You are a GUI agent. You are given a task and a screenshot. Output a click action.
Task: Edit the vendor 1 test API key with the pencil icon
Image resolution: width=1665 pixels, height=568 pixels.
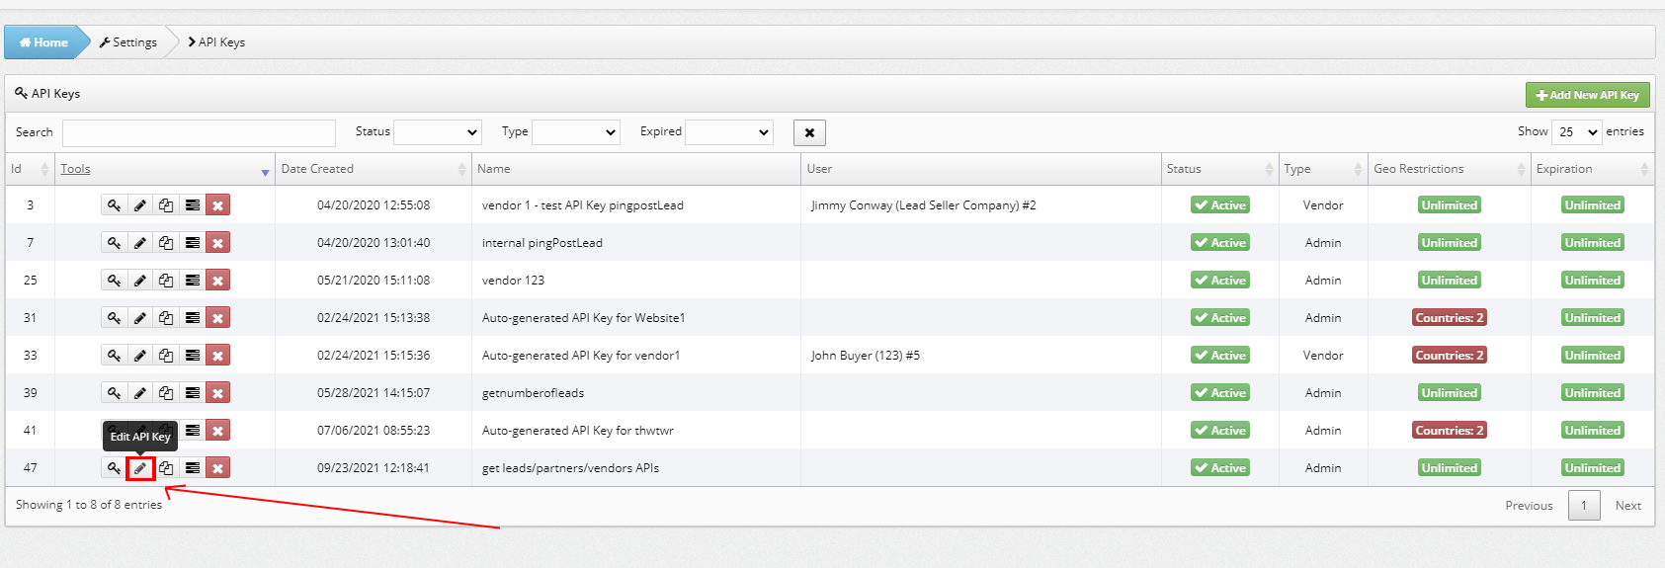click(140, 205)
